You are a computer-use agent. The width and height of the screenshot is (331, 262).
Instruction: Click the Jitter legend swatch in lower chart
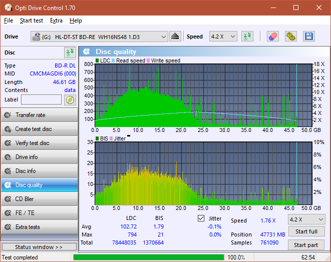pos(111,138)
